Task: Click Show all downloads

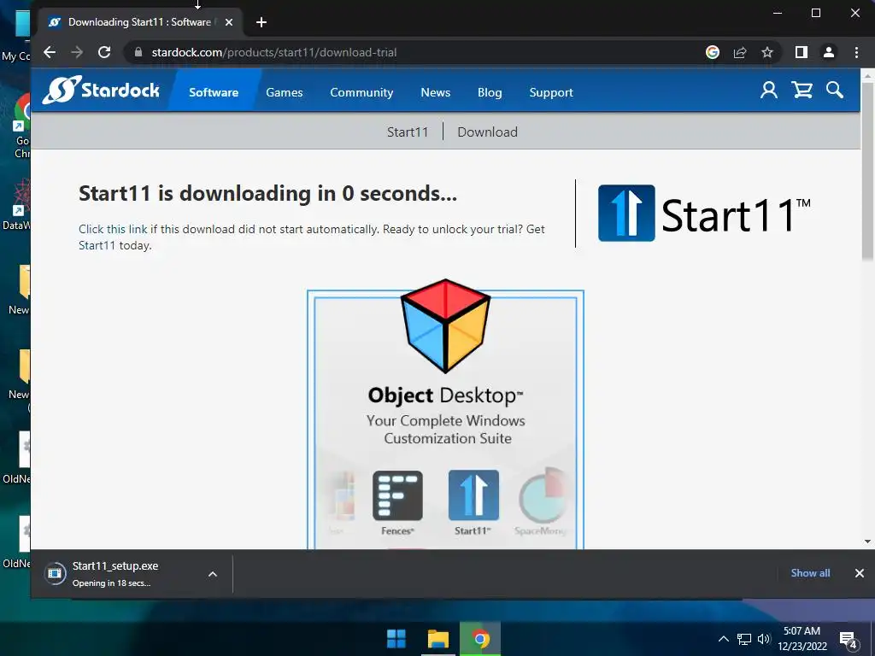Action: coord(810,573)
